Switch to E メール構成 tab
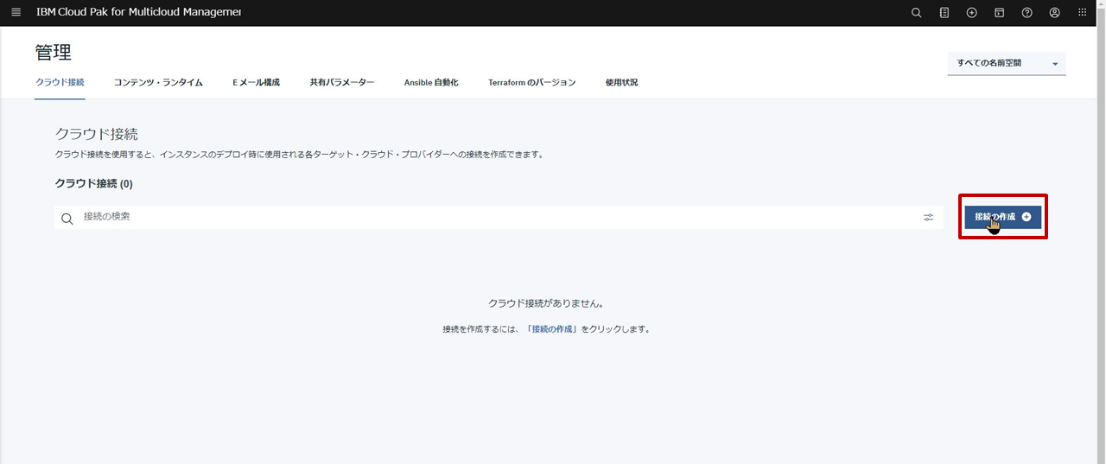Viewport: 1106px width, 464px height. [256, 83]
